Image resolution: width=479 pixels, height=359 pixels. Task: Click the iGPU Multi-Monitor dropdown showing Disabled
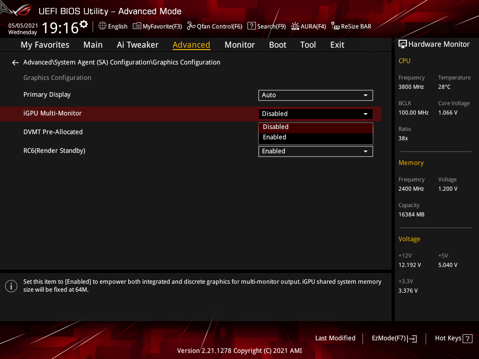pyautogui.click(x=316, y=114)
